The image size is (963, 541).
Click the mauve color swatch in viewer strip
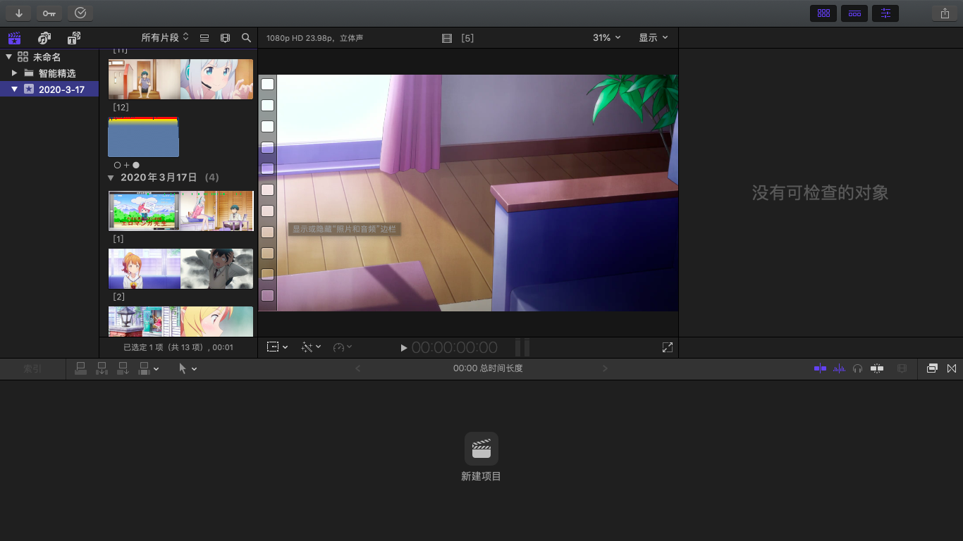(x=268, y=295)
